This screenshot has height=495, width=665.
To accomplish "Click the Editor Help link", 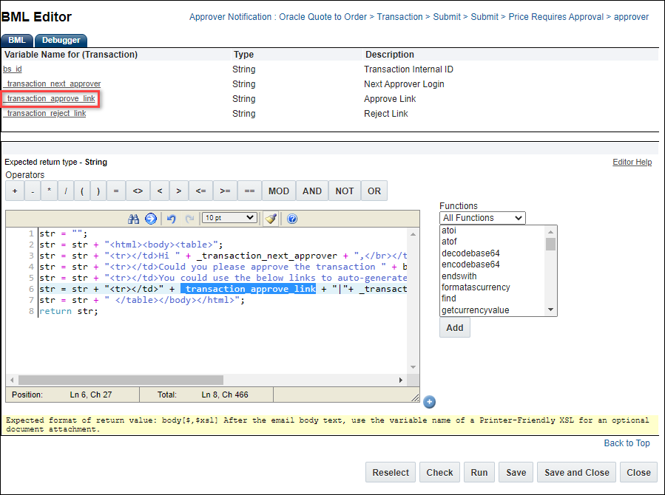I will (632, 162).
